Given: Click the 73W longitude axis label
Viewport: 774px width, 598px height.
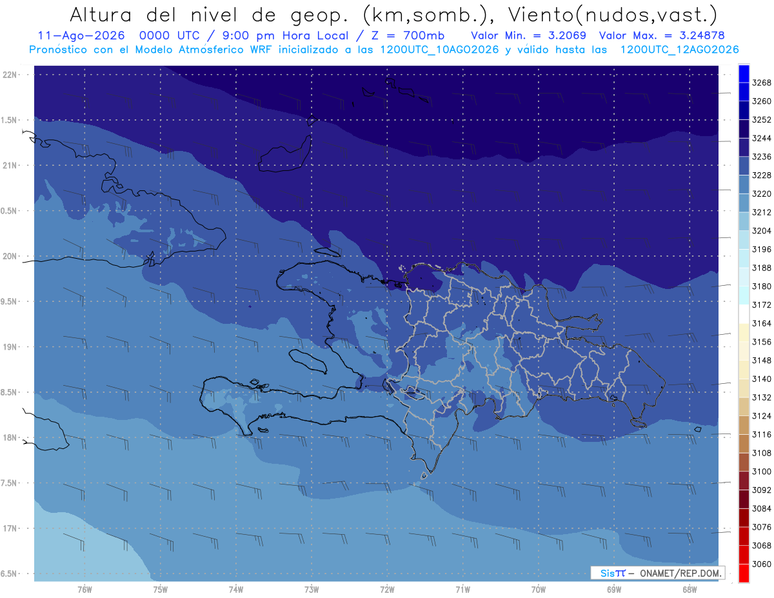Looking at the screenshot, I should (x=312, y=589).
